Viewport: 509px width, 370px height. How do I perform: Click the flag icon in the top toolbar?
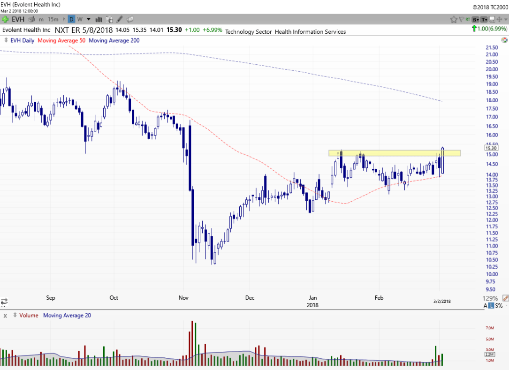coord(461,19)
